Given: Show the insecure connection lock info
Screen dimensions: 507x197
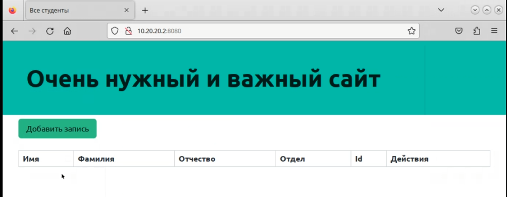Looking at the screenshot, I should click(x=128, y=31).
